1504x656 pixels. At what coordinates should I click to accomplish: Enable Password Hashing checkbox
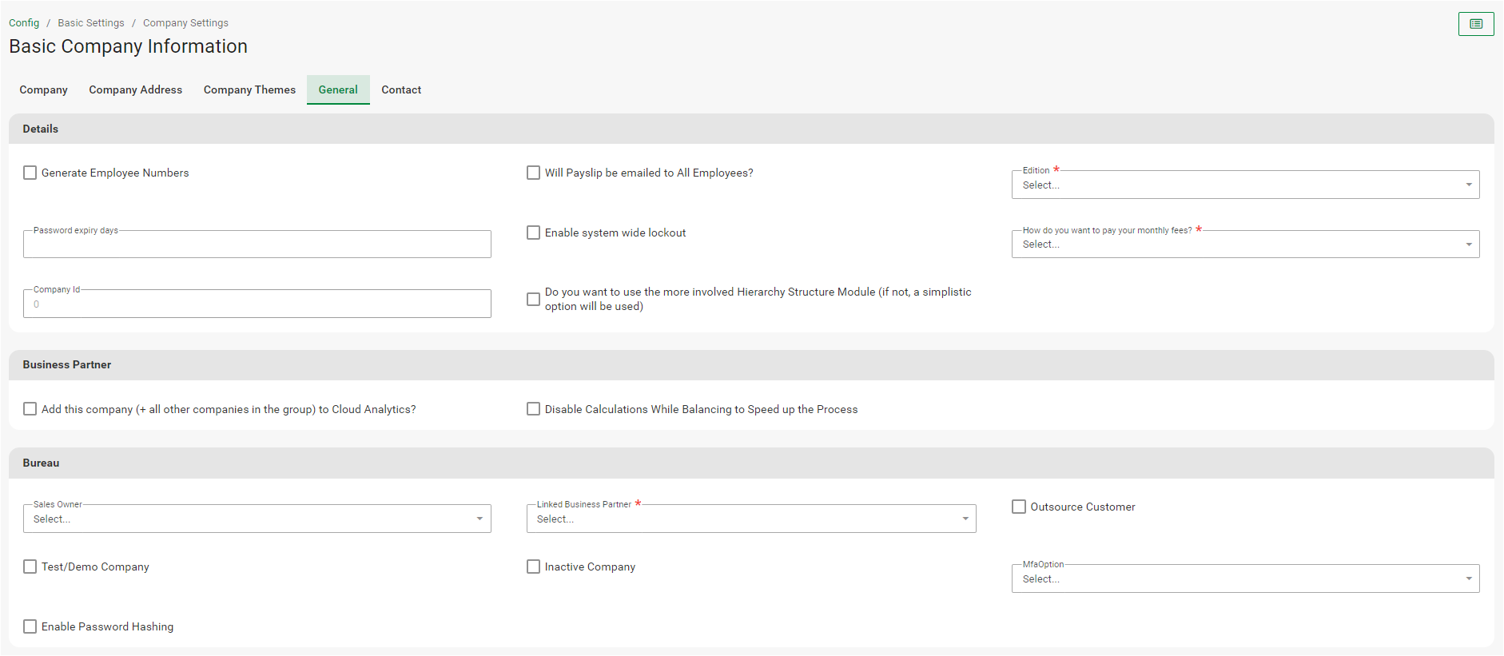tap(30, 626)
